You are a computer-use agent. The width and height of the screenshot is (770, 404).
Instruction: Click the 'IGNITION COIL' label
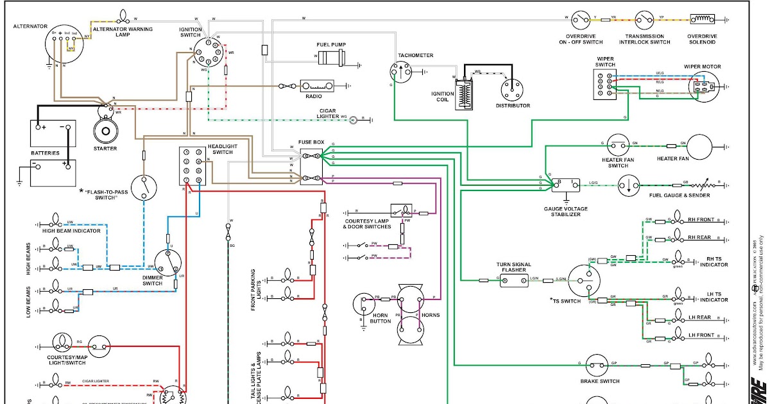point(443,96)
